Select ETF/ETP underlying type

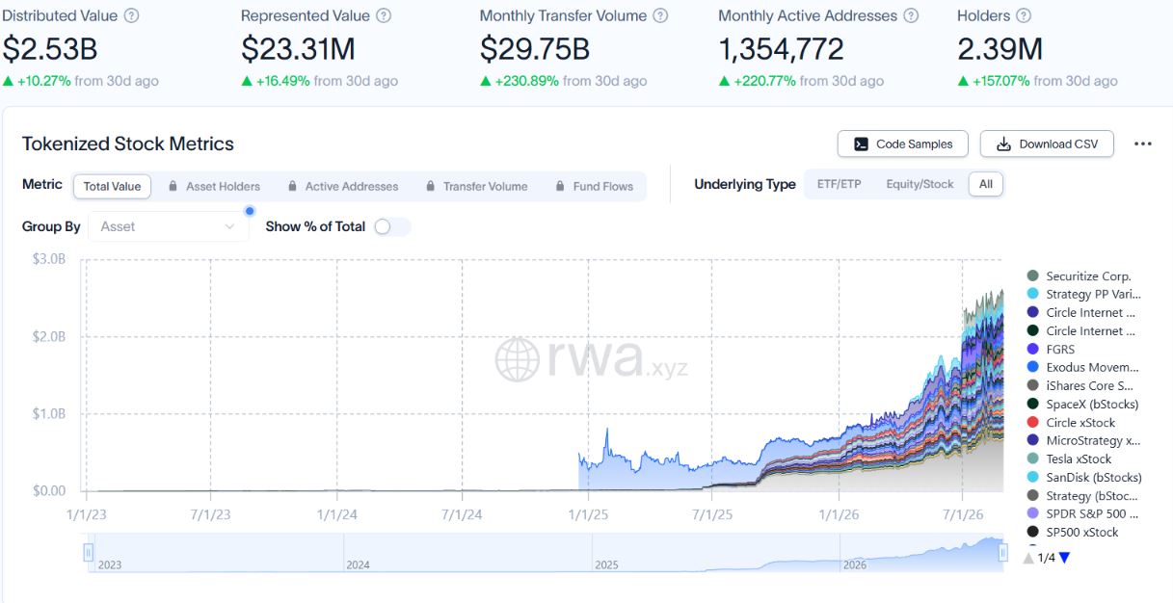839,184
